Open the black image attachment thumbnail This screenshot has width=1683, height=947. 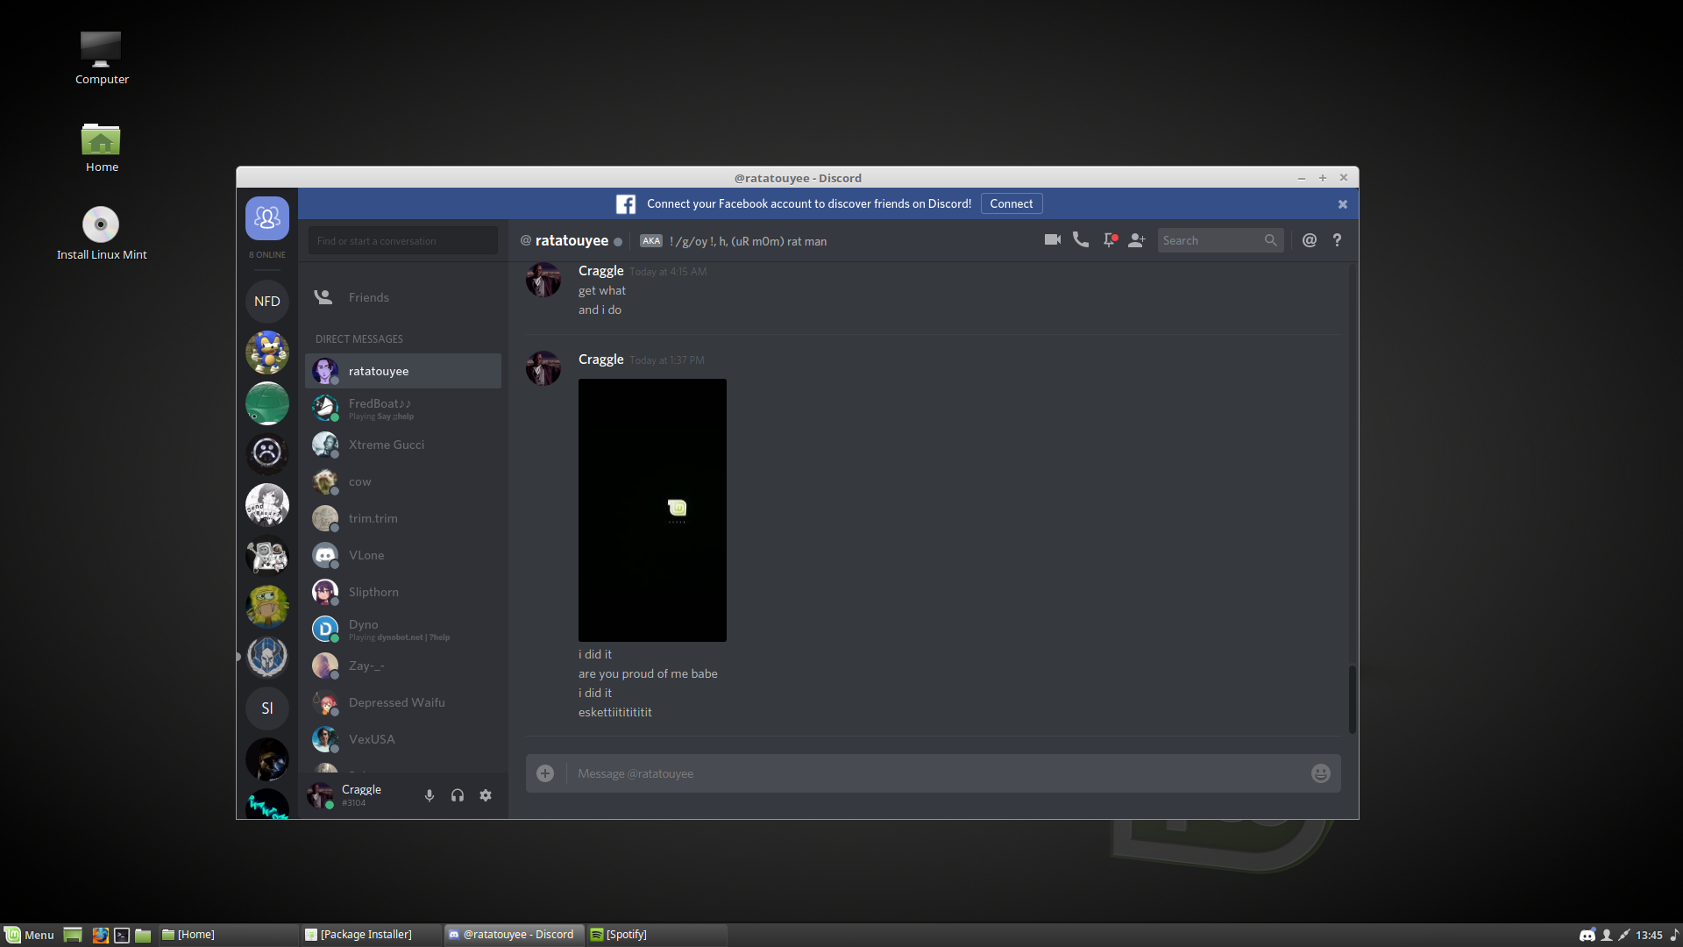click(x=652, y=509)
